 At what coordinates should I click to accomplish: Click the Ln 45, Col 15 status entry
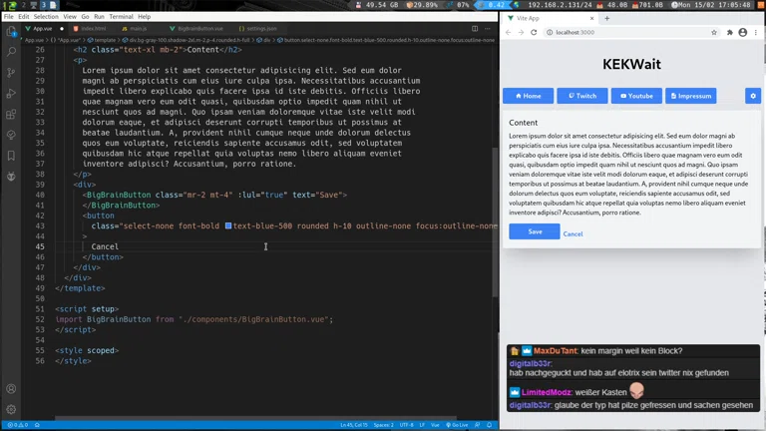tap(354, 425)
